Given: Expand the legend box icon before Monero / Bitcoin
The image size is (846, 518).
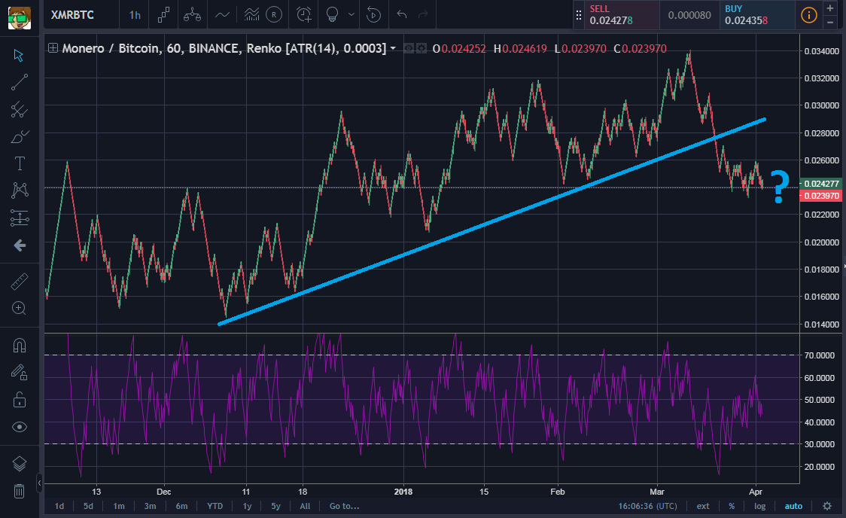Looking at the screenshot, I should [x=53, y=48].
